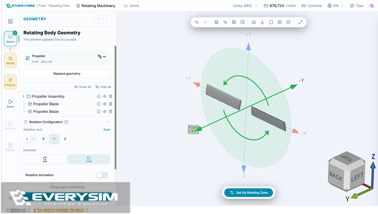Click the download icon in the viewport toolbar
The height and width of the screenshot is (214, 378).
point(262,22)
